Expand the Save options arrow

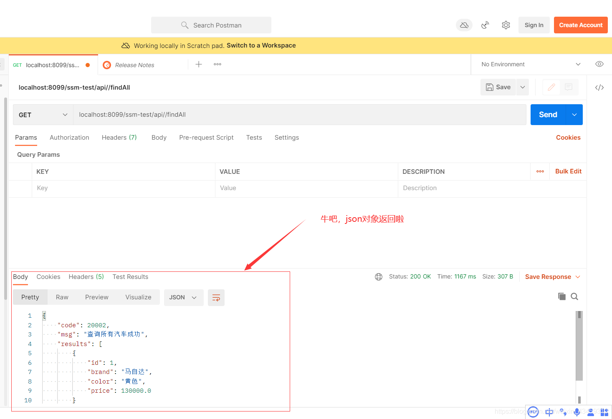tap(523, 87)
